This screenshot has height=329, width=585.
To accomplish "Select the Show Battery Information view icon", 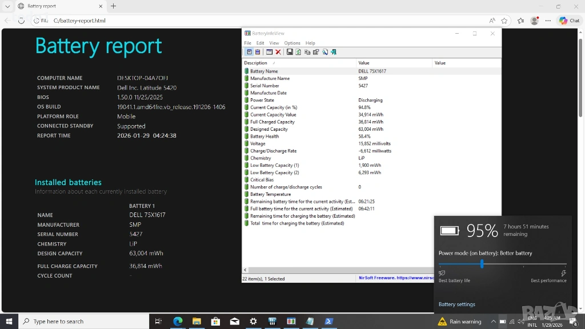I will click(249, 52).
